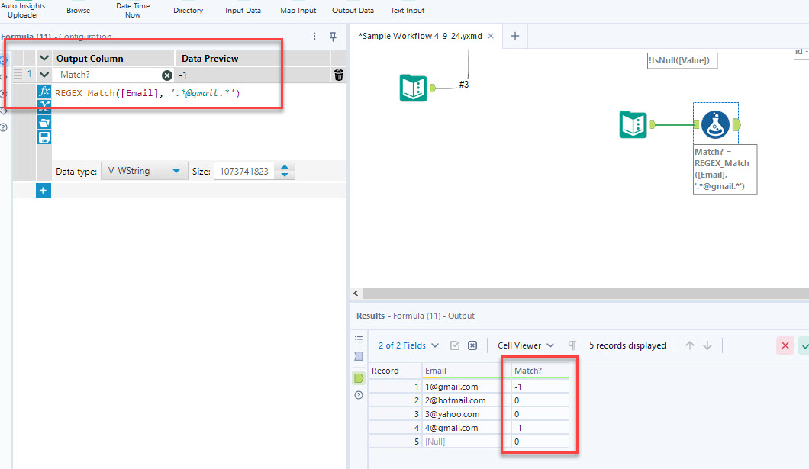Open the Cell Viewer dropdown
The image size is (809, 469).
pos(525,345)
